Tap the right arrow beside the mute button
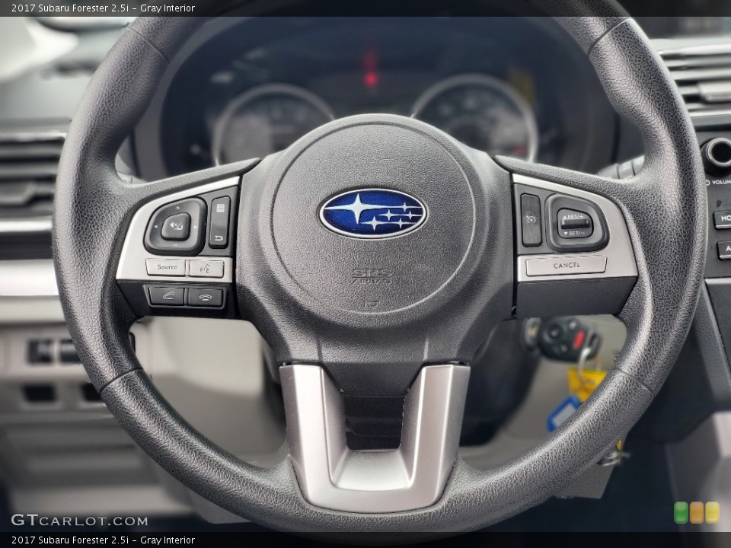Viewport: 731px width, 548px height. pos(196,227)
